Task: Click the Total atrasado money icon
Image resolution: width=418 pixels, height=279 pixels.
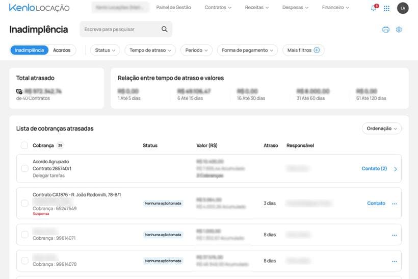Action: pyautogui.click(x=19, y=91)
